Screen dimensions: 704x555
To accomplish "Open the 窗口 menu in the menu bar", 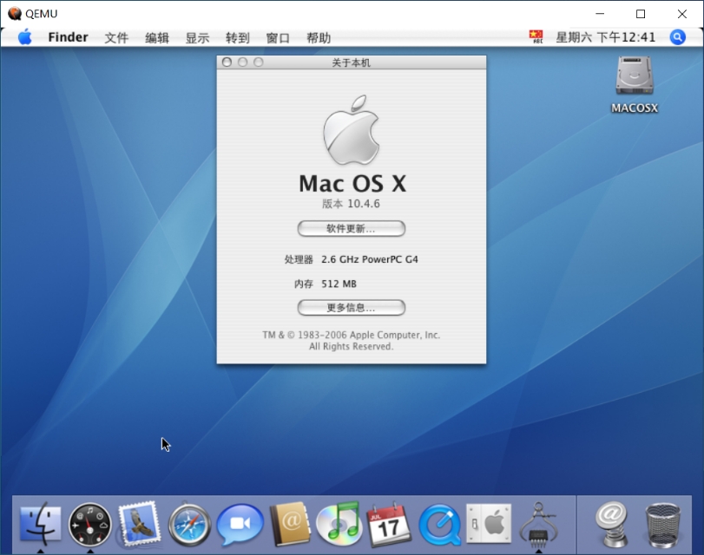I will click(x=277, y=37).
